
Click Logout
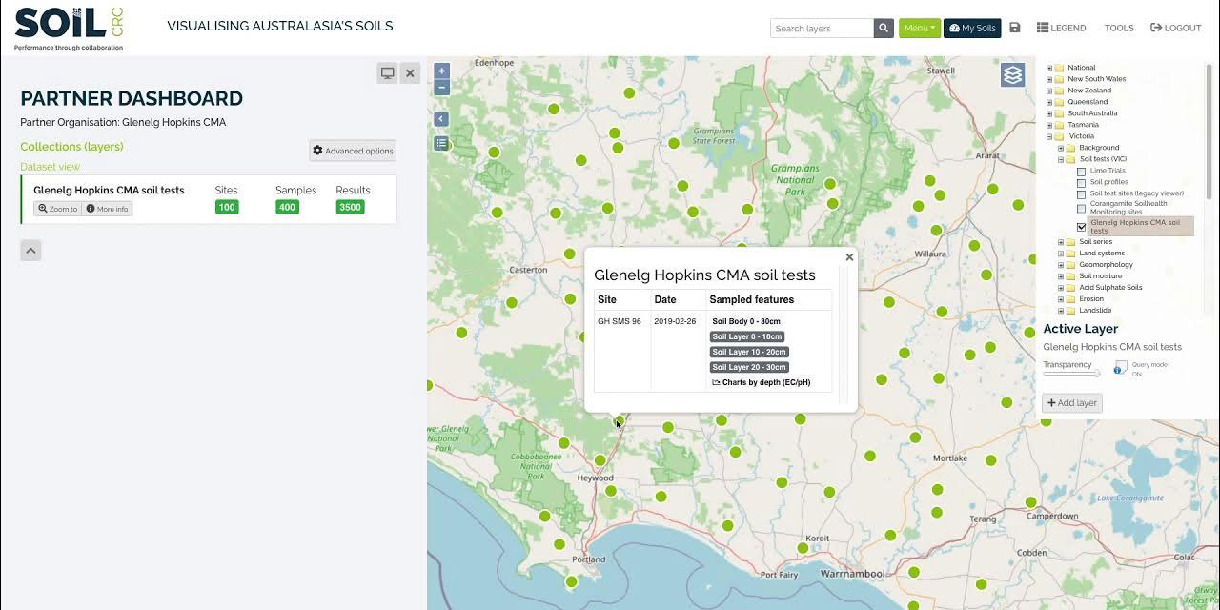[x=1175, y=29]
